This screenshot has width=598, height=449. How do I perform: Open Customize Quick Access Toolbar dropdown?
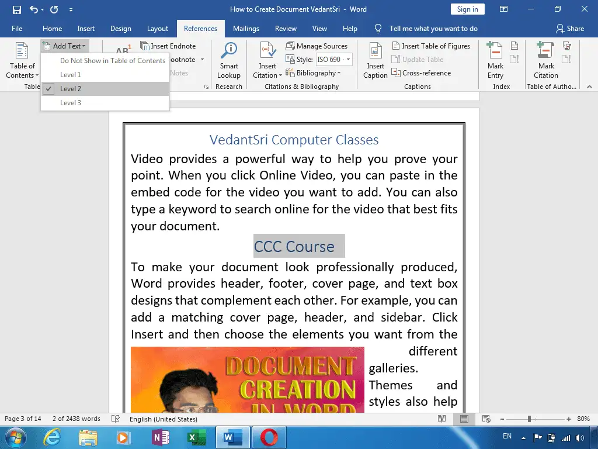pos(71,10)
